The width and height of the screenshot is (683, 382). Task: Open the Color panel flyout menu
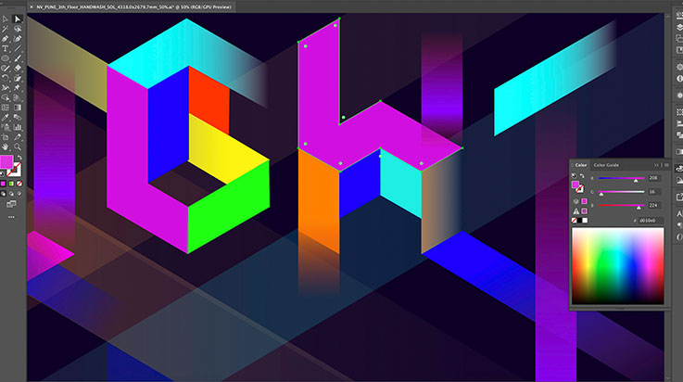pos(665,165)
